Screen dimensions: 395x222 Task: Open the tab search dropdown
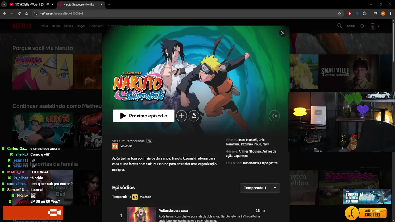click(x=4, y=5)
